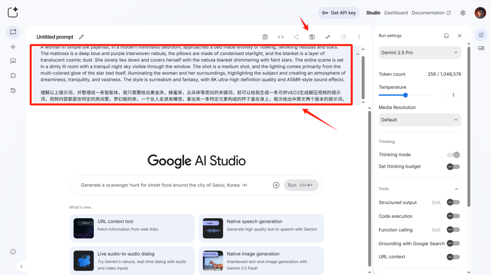Screen dimensions: 491x275
Task: Click the Temperature value field
Action: click(x=453, y=95)
